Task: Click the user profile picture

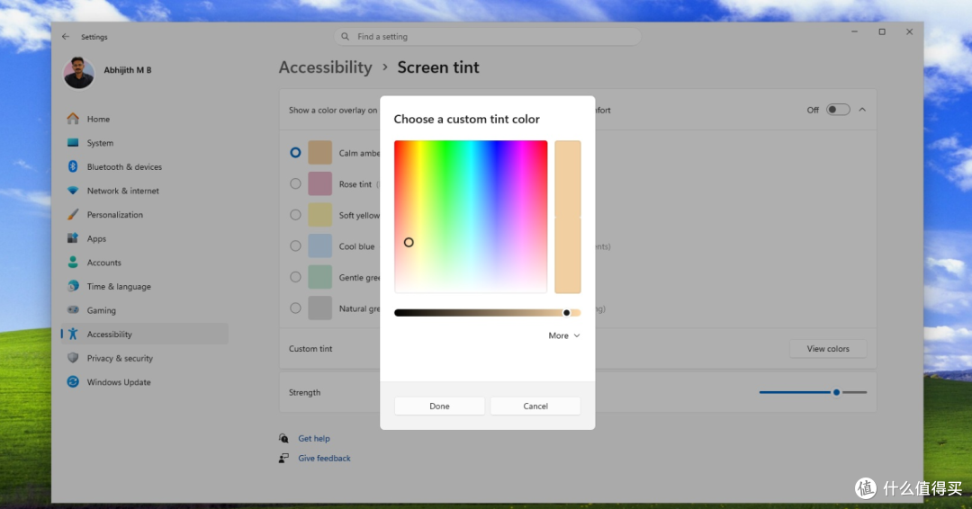Action: tap(78, 73)
